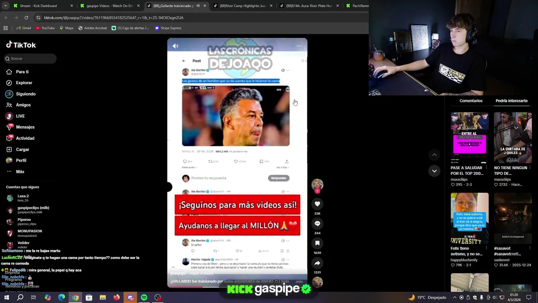Open the Adobe Acrobat bookmark
The height and width of the screenshot is (303, 538).
coord(92,28)
